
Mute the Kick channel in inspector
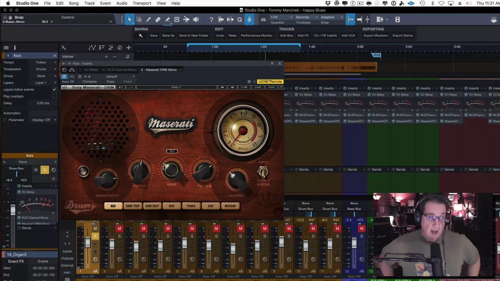(x=36, y=170)
